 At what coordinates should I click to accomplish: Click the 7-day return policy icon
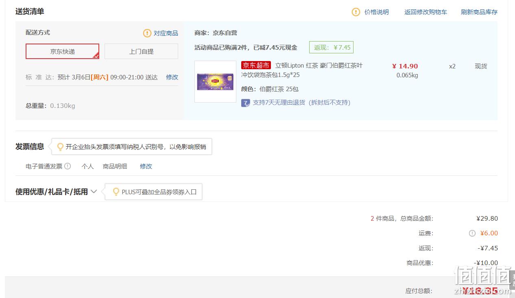tap(245, 103)
